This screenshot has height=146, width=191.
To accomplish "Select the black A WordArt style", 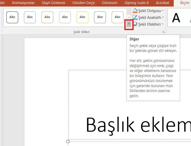I will click(x=176, y=18).
